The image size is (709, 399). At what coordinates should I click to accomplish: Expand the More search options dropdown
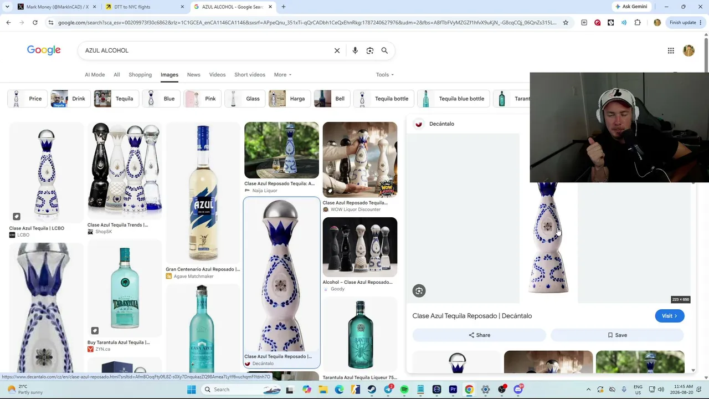(282, 75)
